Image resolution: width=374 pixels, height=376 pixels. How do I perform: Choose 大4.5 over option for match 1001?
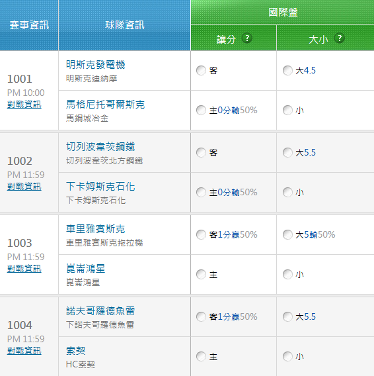tap(287, 70)
